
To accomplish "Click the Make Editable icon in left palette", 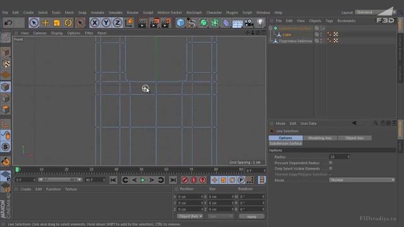I will coord(6,38).
